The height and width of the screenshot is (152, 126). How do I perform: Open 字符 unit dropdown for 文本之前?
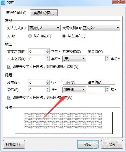(x=55, y=52)
